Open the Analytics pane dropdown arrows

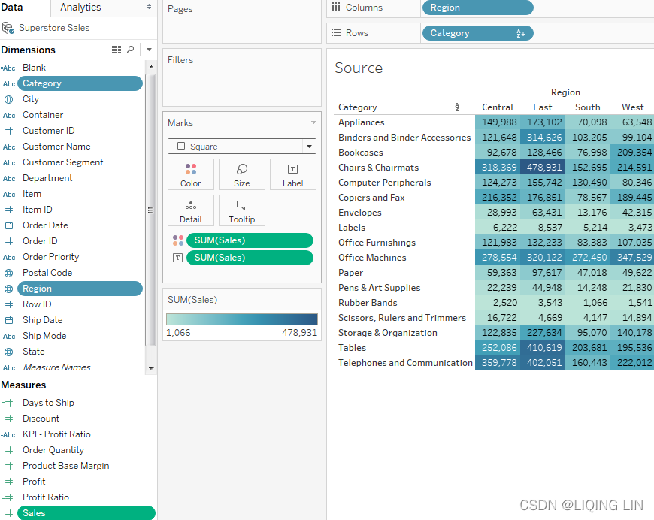coord(149,7)
